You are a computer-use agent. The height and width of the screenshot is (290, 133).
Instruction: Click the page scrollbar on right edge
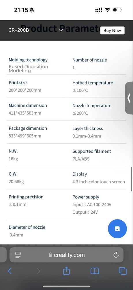(131, 179)
